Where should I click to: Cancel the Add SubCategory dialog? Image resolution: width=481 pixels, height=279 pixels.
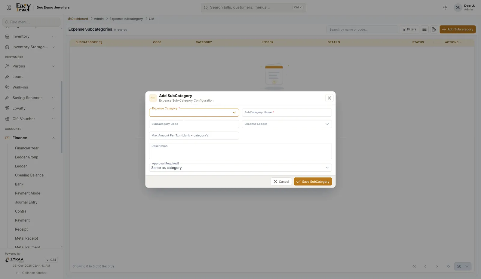click(x=281, y=182)
